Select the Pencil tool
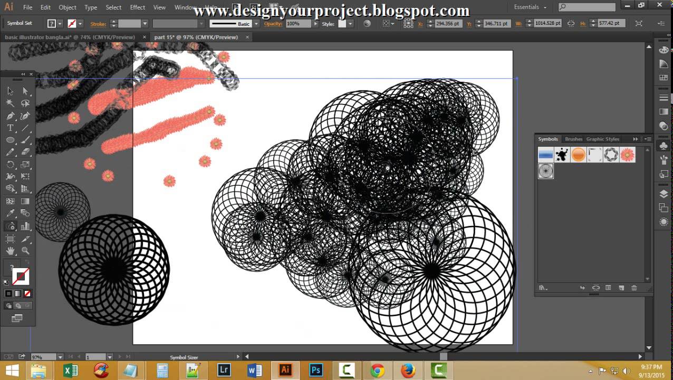Viewport: 673px width, 380px height. (10, 153)
